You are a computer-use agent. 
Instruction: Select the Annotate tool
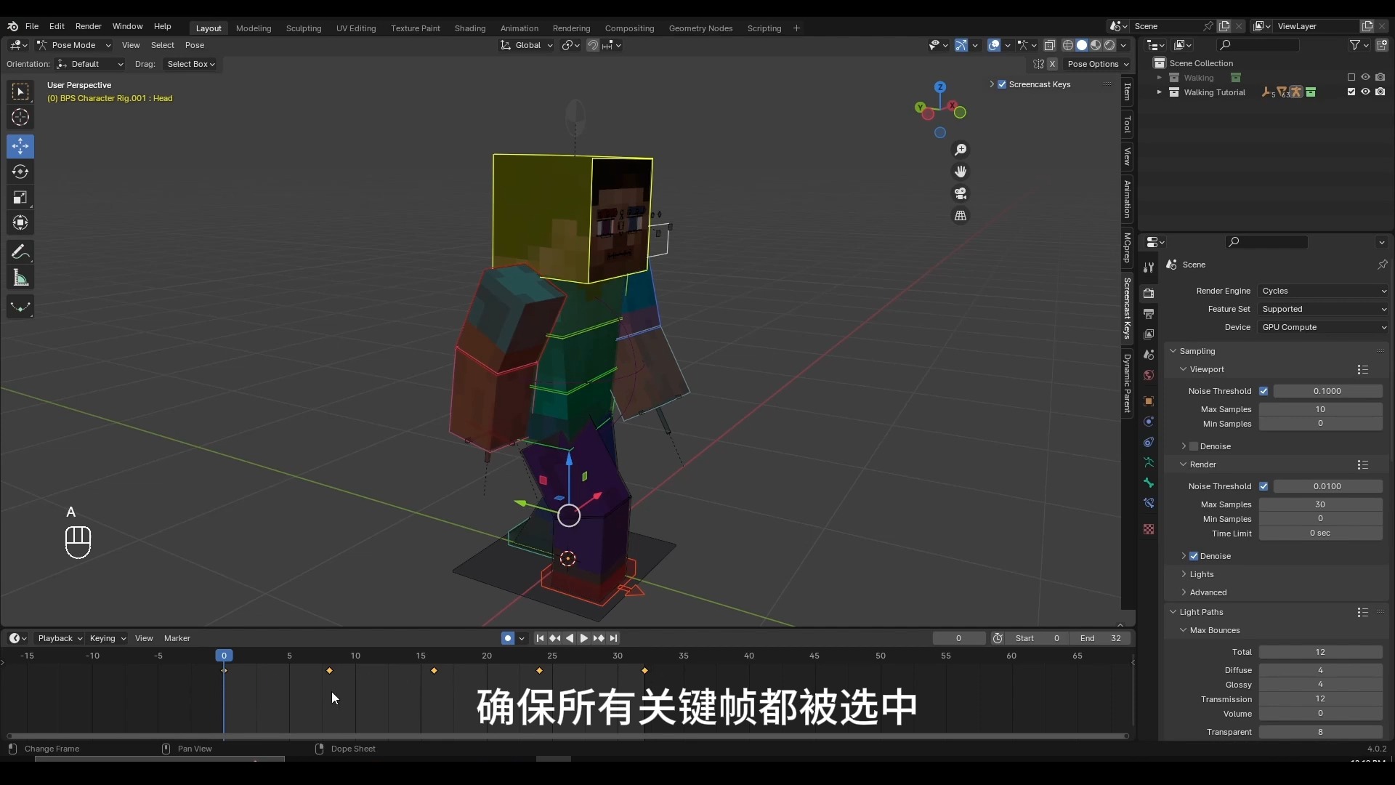point(20,251)
